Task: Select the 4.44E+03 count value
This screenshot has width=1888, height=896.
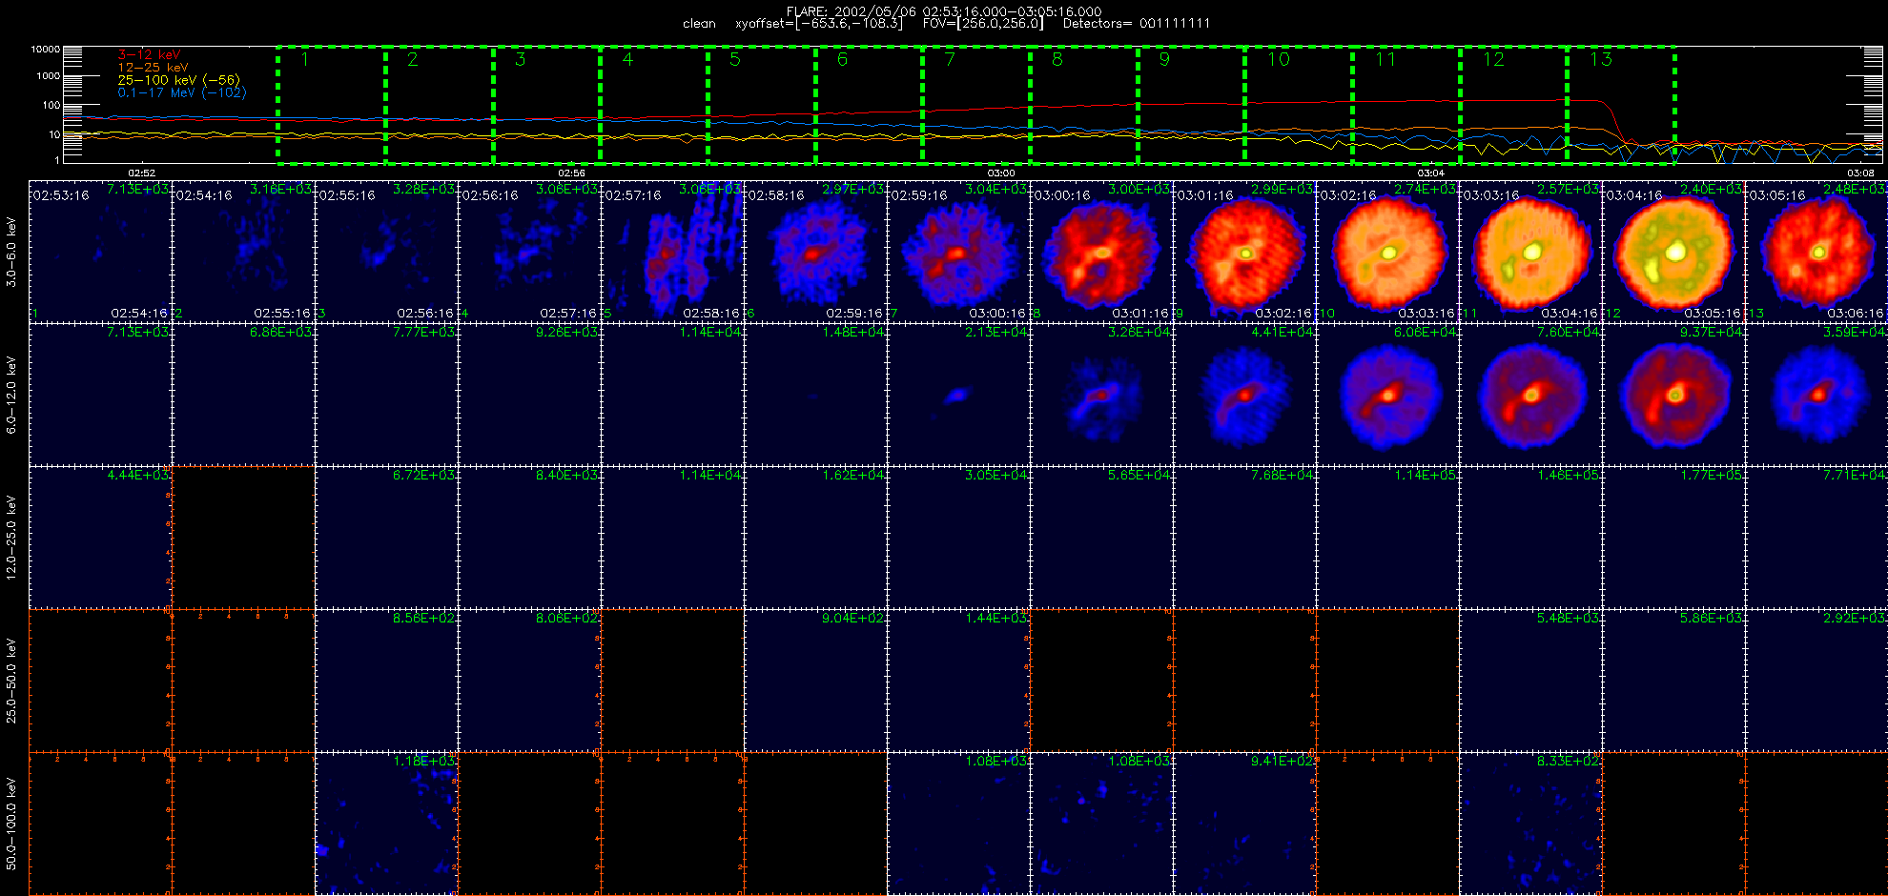Action: 138,475
